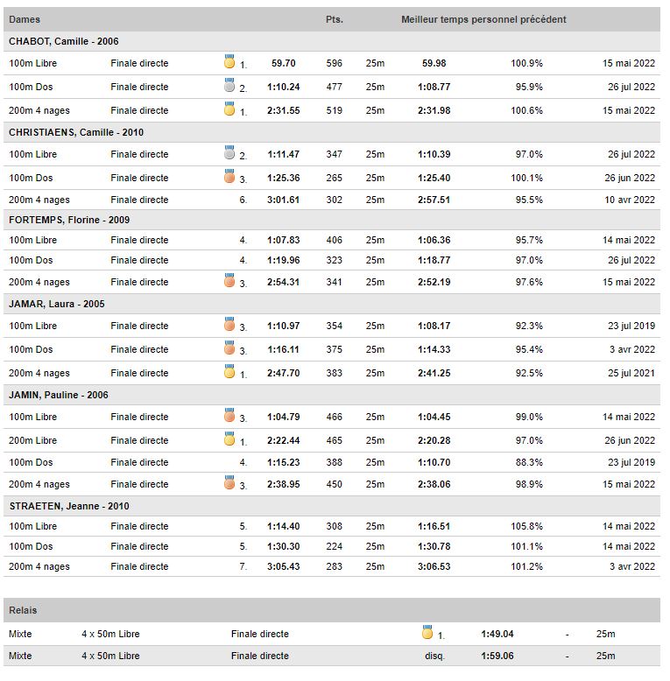Select time 2:38.95
The height and width of the screenshot is (681, 670).
283,484
